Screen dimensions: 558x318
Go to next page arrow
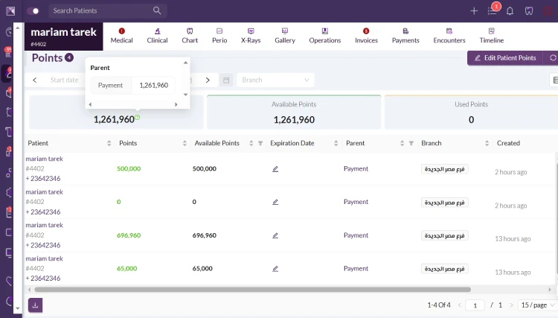click(511, 305)
